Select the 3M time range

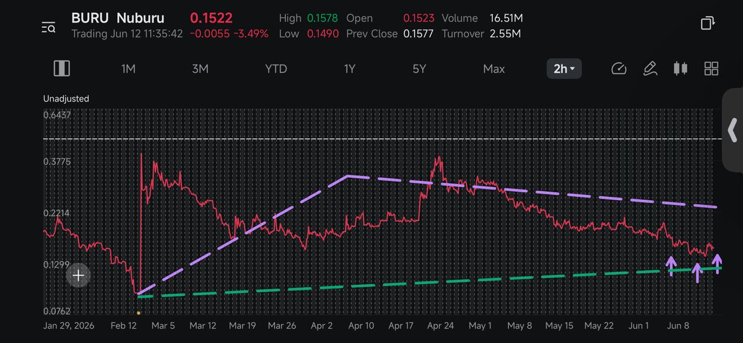[199, 69]
